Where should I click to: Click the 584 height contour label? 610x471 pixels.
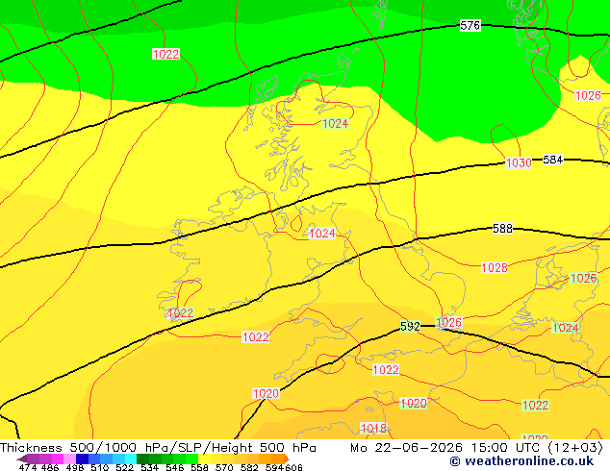[x=553, y=160]
